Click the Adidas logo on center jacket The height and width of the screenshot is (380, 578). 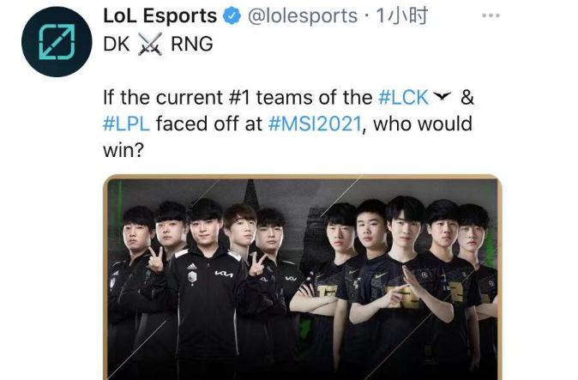coord(191,266)
